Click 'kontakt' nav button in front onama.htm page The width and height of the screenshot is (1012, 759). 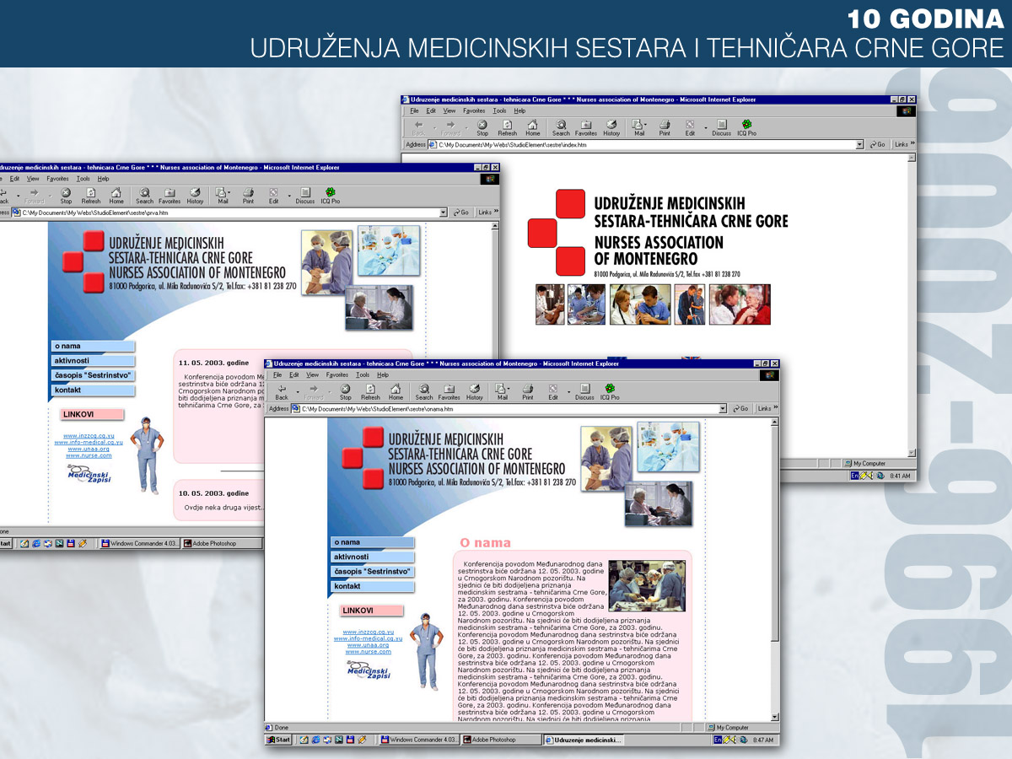point(371,586)
